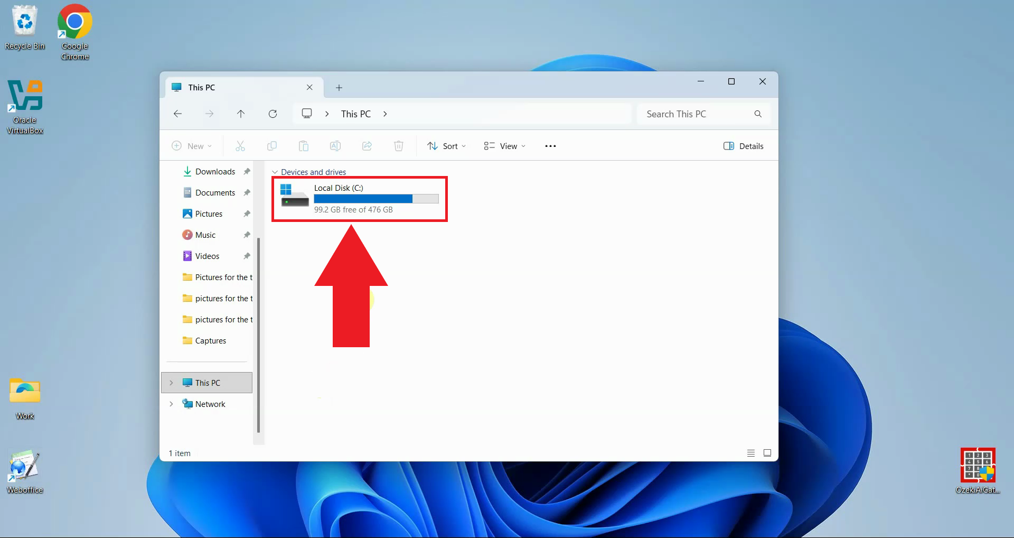Click the Cut icon on the toolbar
The image size is (1014, 538).
click(x=240, y=146)
